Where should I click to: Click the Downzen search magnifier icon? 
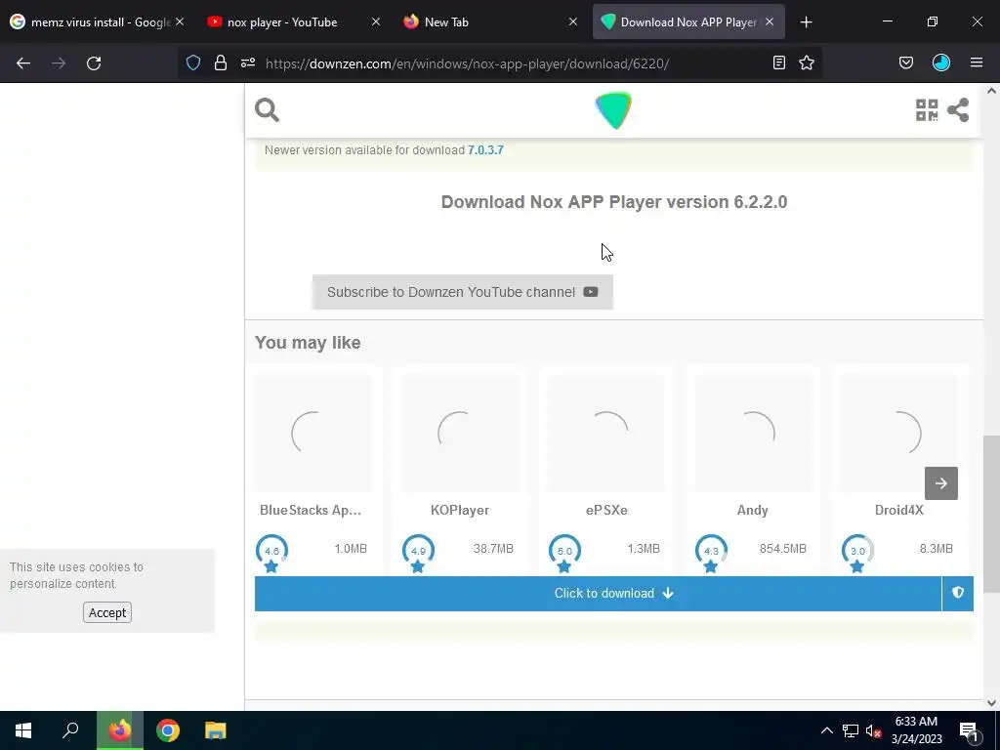coord(267,109)
